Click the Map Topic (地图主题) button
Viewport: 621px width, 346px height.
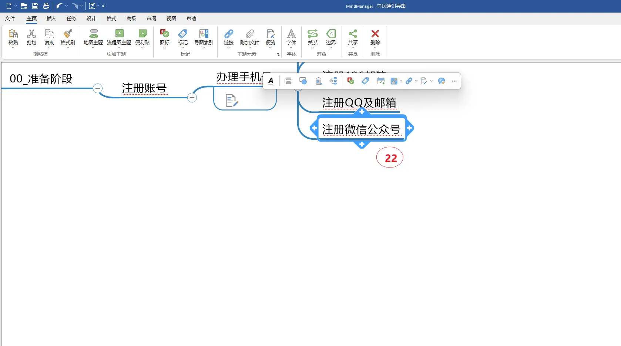[x=93, y=37]
